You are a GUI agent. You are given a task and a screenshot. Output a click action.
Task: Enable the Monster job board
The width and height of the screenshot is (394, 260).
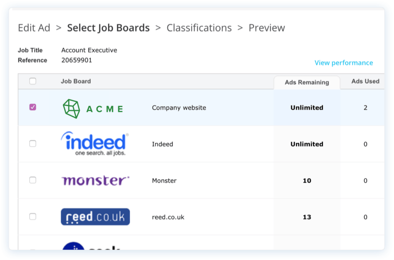(33, 180)
